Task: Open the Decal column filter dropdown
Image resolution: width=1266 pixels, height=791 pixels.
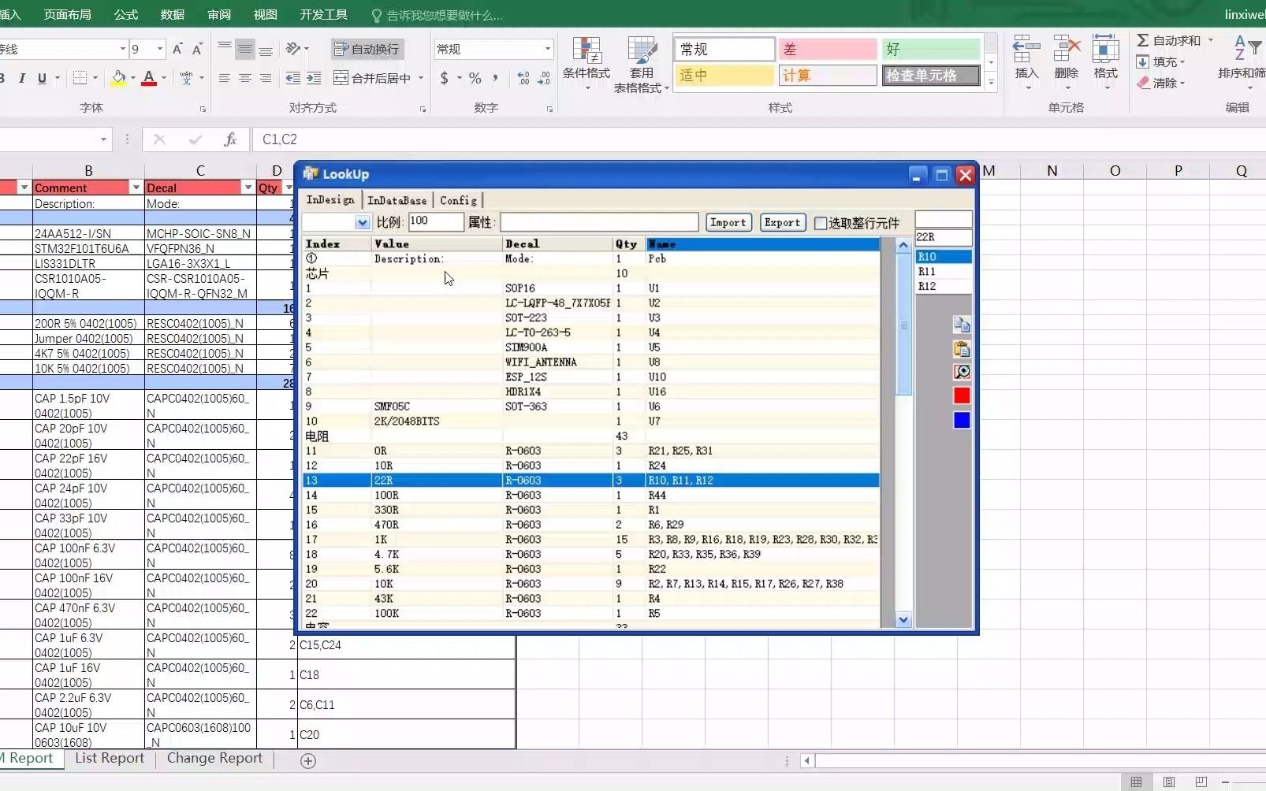Action: pyautogui.click(x=248, y=188)
